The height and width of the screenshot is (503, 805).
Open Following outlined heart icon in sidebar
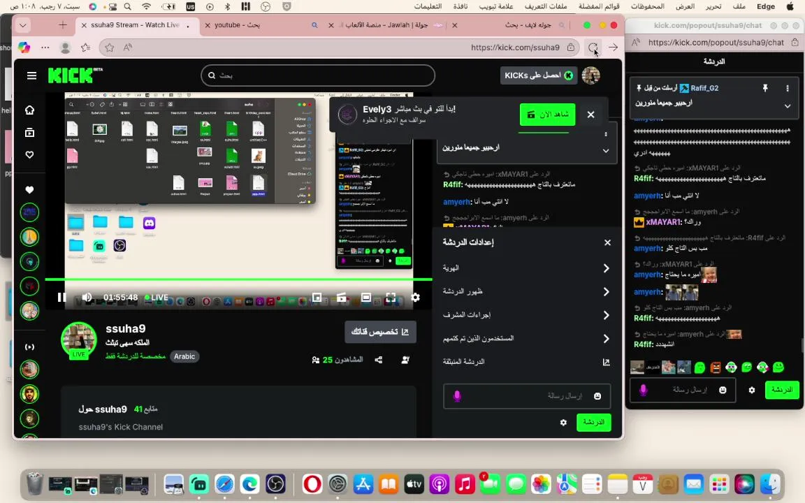coord(30,154)
